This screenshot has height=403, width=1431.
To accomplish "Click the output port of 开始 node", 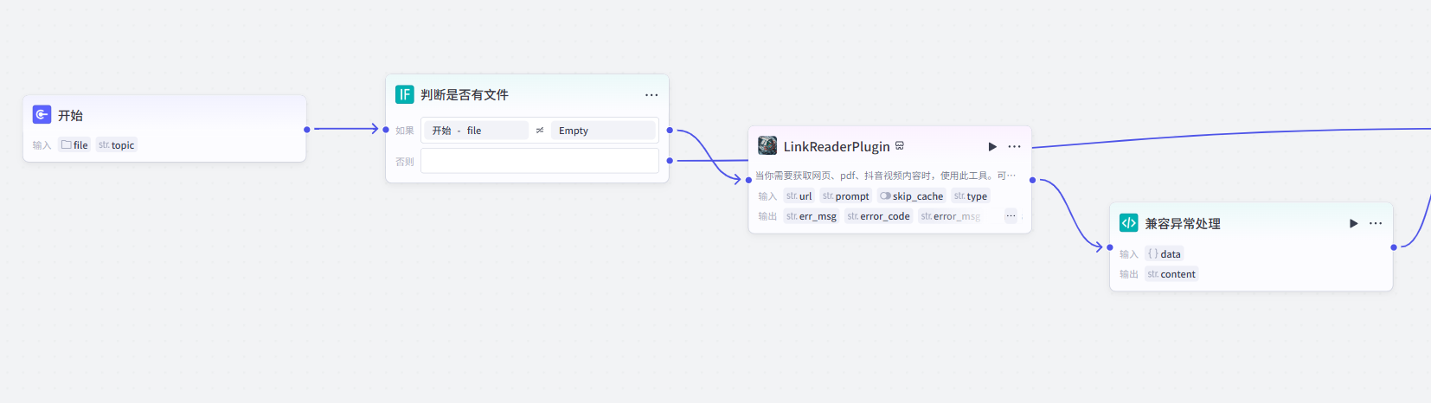I will 306,130.
